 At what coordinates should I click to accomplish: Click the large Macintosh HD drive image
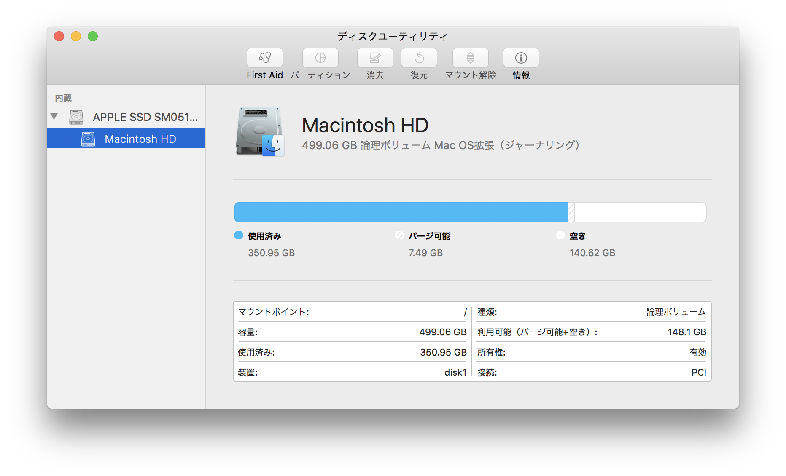pyautogui.click(x=260, y=131)
